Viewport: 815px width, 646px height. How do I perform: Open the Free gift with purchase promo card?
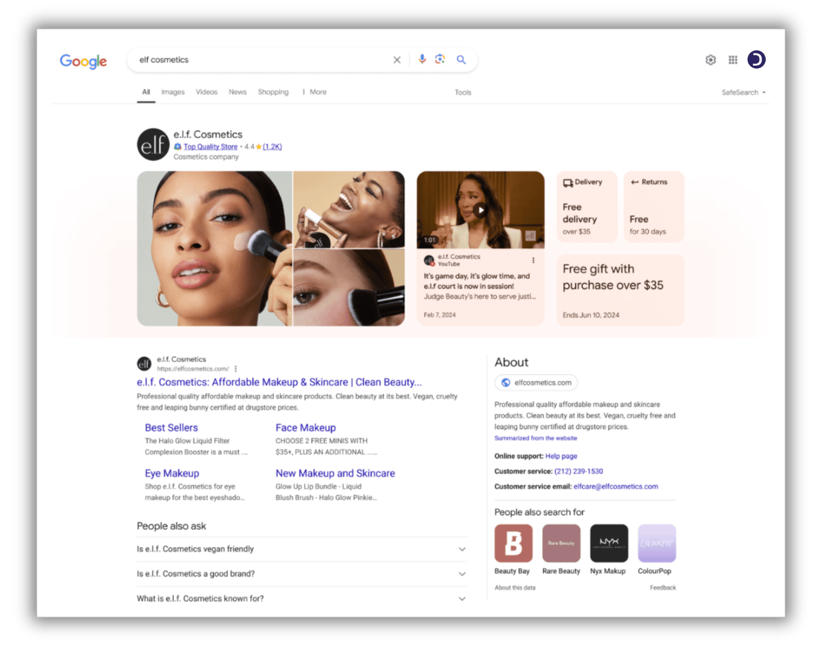[x=620, y=291]
